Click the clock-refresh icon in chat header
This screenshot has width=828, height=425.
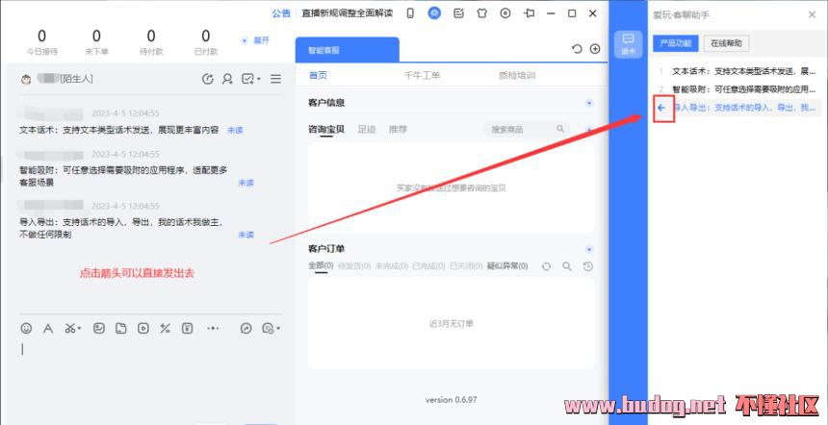[208, 79]
